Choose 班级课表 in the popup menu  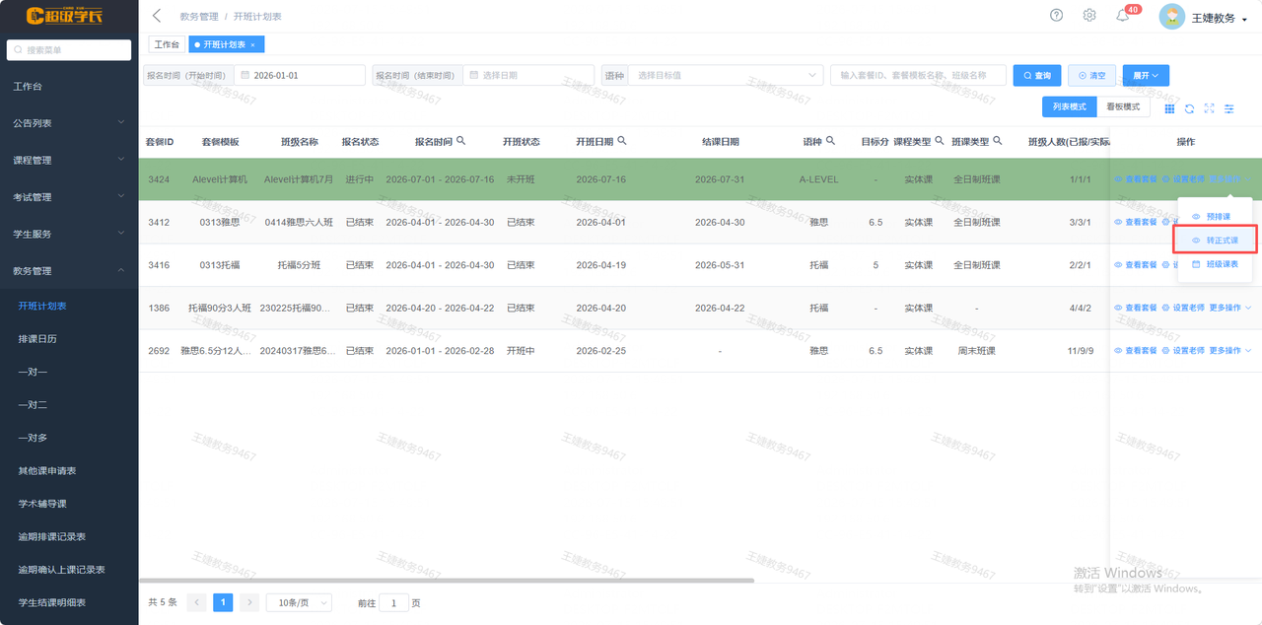tap(1215, 264)
